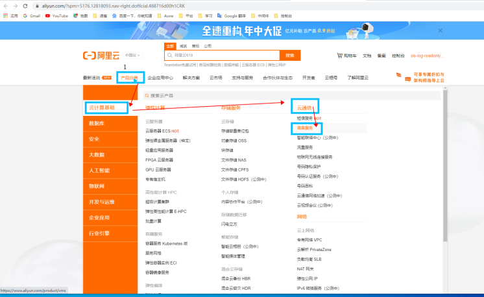This screenshot has height=297, width=484.
Task: Open 企业应用中心 in the navigation bar
Action: pyautogui.click(x=160, y=78)
